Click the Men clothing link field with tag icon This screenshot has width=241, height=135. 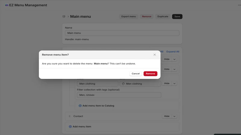[140, 84]
